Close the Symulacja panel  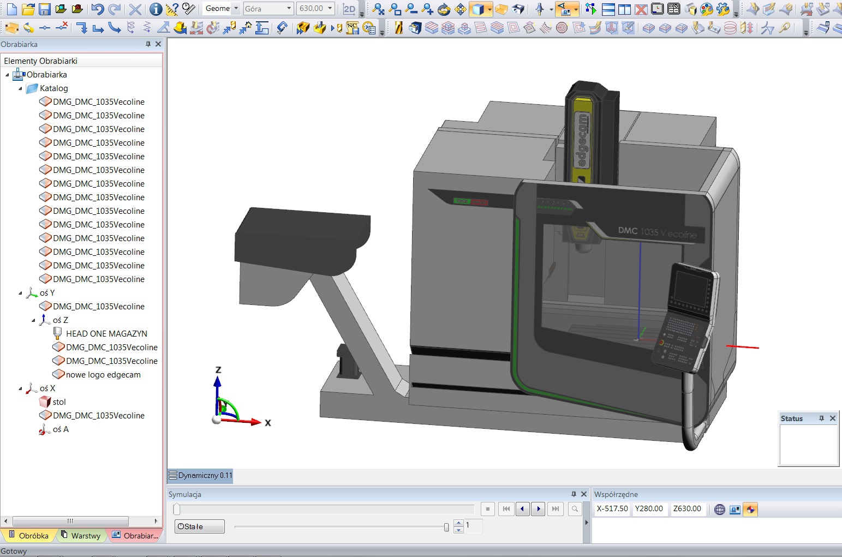[584, 494]
